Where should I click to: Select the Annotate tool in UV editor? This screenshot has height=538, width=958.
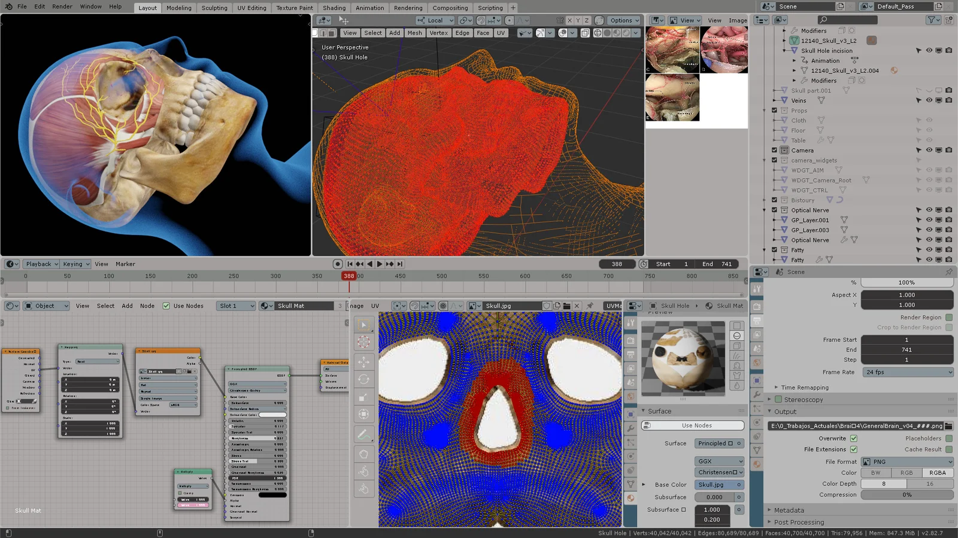coord(363,435)
